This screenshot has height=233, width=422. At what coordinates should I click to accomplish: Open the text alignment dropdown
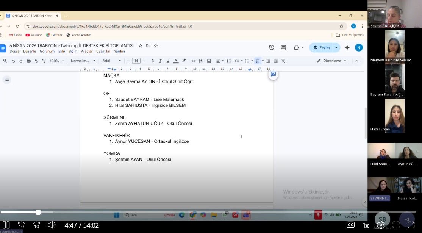(220, 61)
